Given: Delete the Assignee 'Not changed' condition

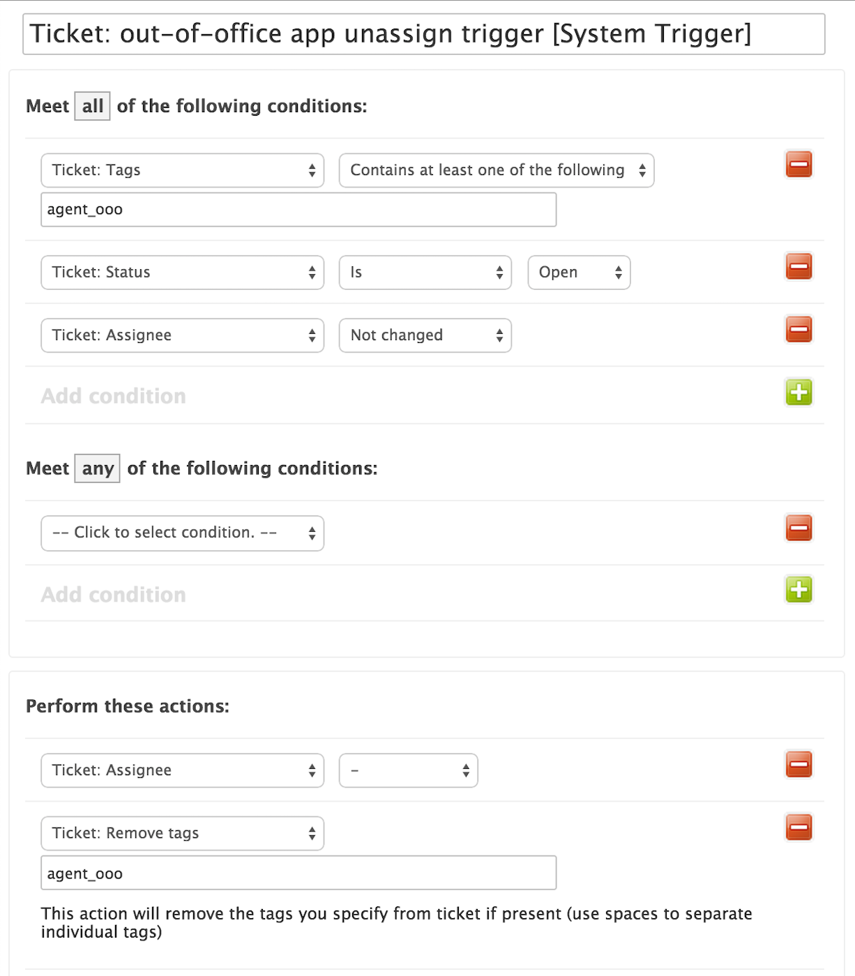Looking at the screenshot, I should 799,329.
